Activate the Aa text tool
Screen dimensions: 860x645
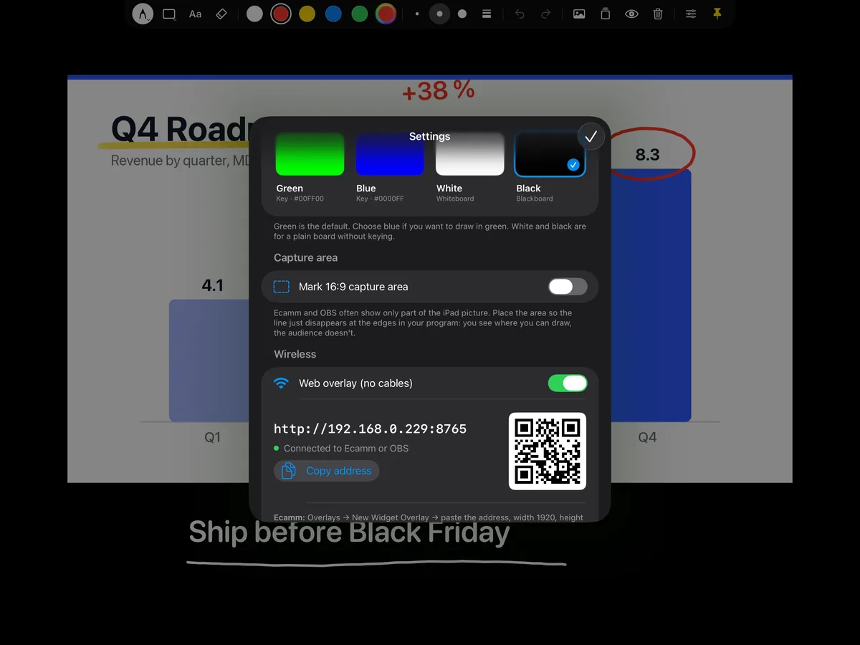pos(195,14)
